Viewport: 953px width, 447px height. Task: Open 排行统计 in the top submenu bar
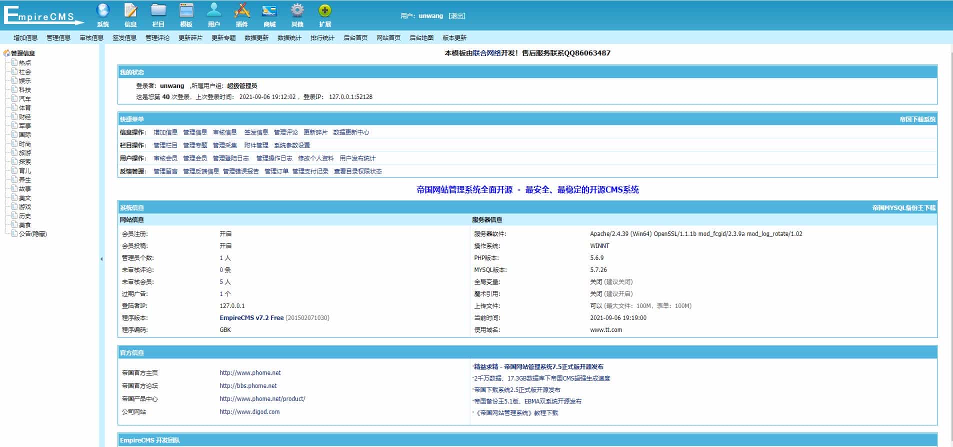(x=322, y=37)
